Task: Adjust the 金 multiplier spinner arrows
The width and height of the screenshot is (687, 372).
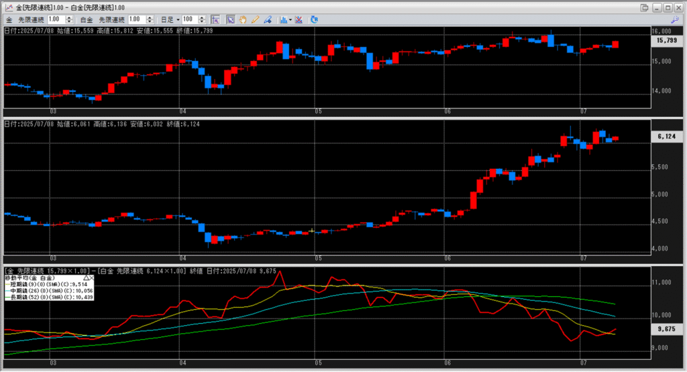Action: 71,20
